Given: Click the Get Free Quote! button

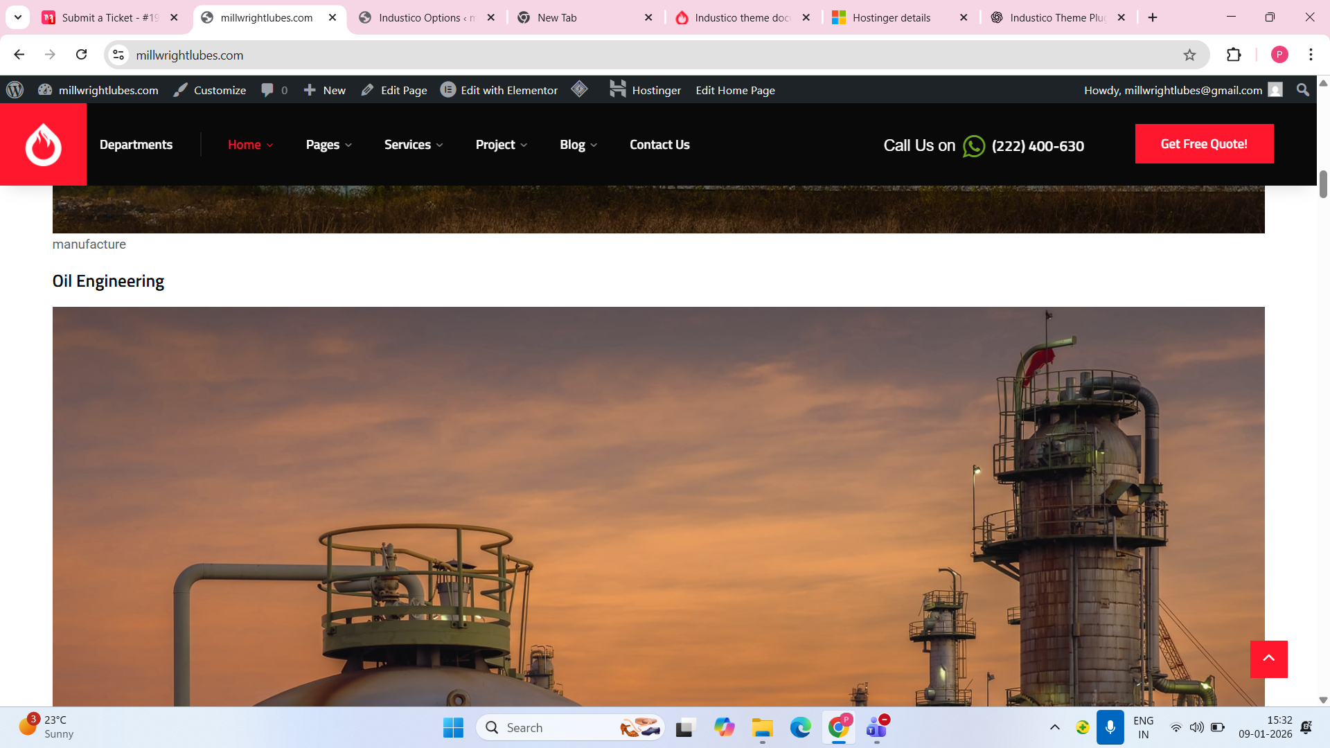Looking at the screenshot, I should tap(1203, 144).
